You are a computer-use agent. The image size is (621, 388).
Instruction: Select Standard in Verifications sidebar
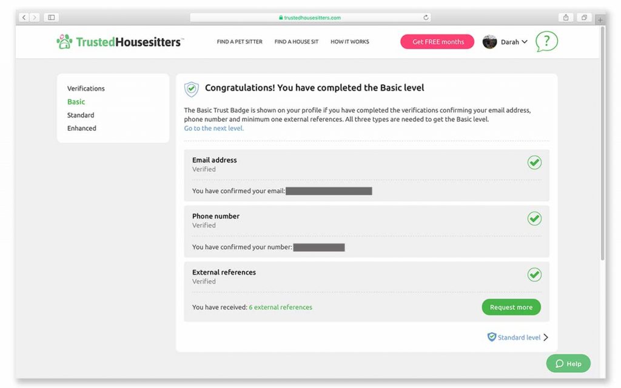81,115
